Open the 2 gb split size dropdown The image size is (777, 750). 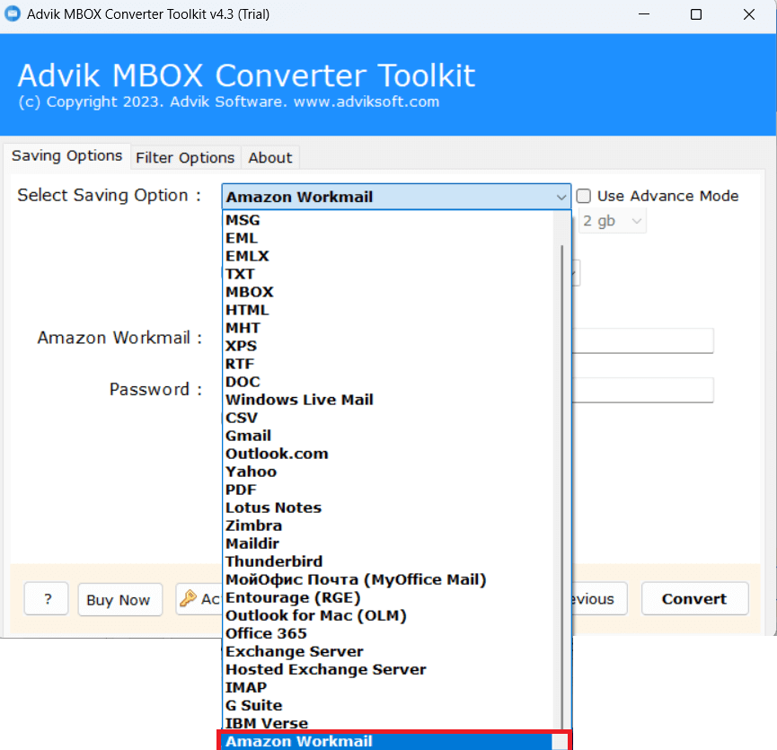613,221
